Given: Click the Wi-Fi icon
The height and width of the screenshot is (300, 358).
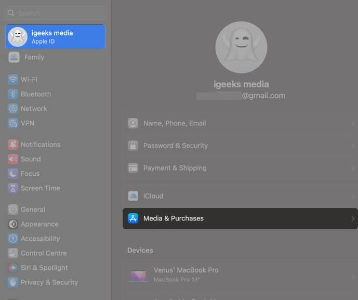Looking at the screenshot, I should (13, 80).
